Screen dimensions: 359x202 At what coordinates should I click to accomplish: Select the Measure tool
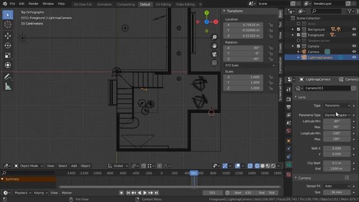[8, 86]
